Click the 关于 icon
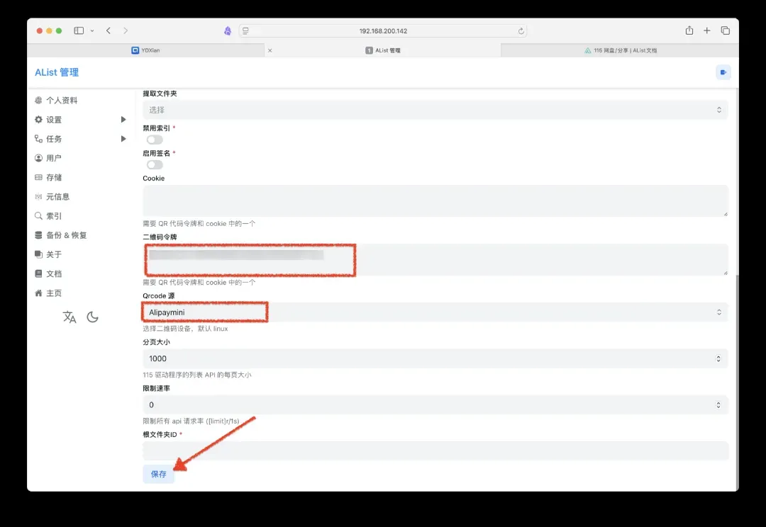The height and width of the screenshot is (527, 766). click(x=38, y=254)
